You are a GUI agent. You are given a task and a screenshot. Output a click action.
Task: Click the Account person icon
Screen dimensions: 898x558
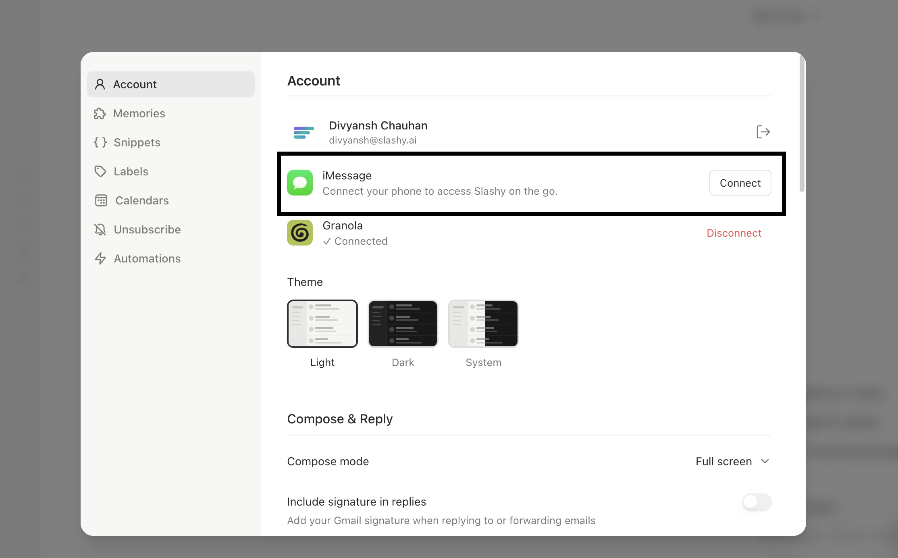[100, 84]
